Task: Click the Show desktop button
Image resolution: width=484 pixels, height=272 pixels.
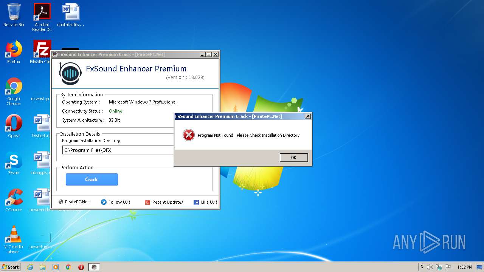Action: point(480,267)
